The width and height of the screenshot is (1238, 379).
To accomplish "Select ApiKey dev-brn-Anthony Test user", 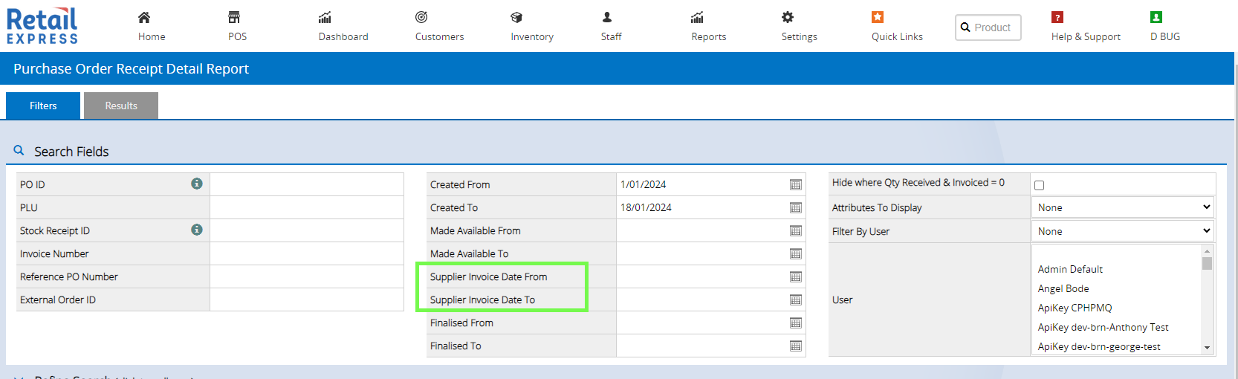I will click(1103, 327).
